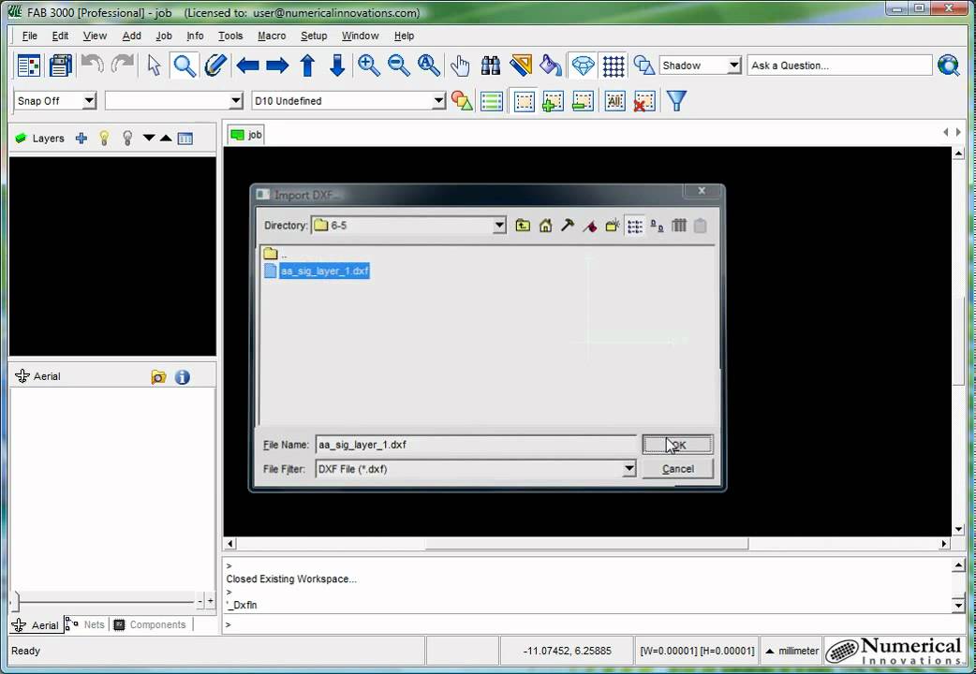Click the help search globe icon

click(949, 66)
